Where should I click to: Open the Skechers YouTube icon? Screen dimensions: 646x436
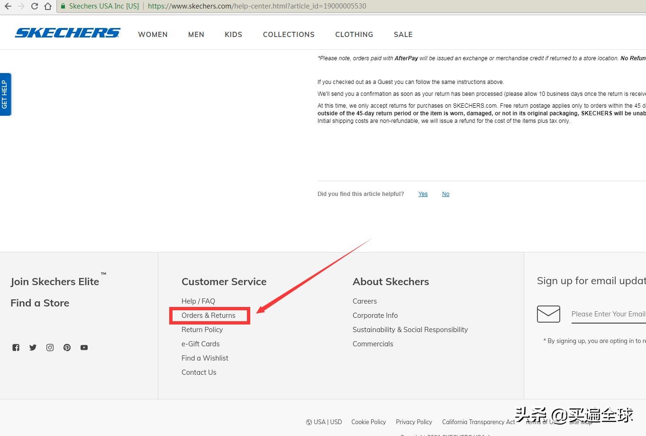[84, 347]
